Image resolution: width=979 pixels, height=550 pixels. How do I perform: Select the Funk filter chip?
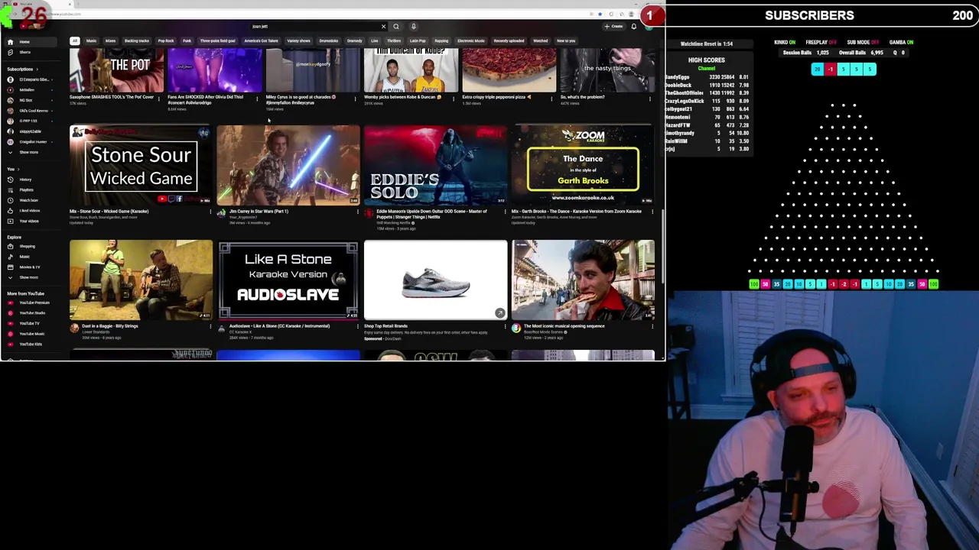pos(187,41)
